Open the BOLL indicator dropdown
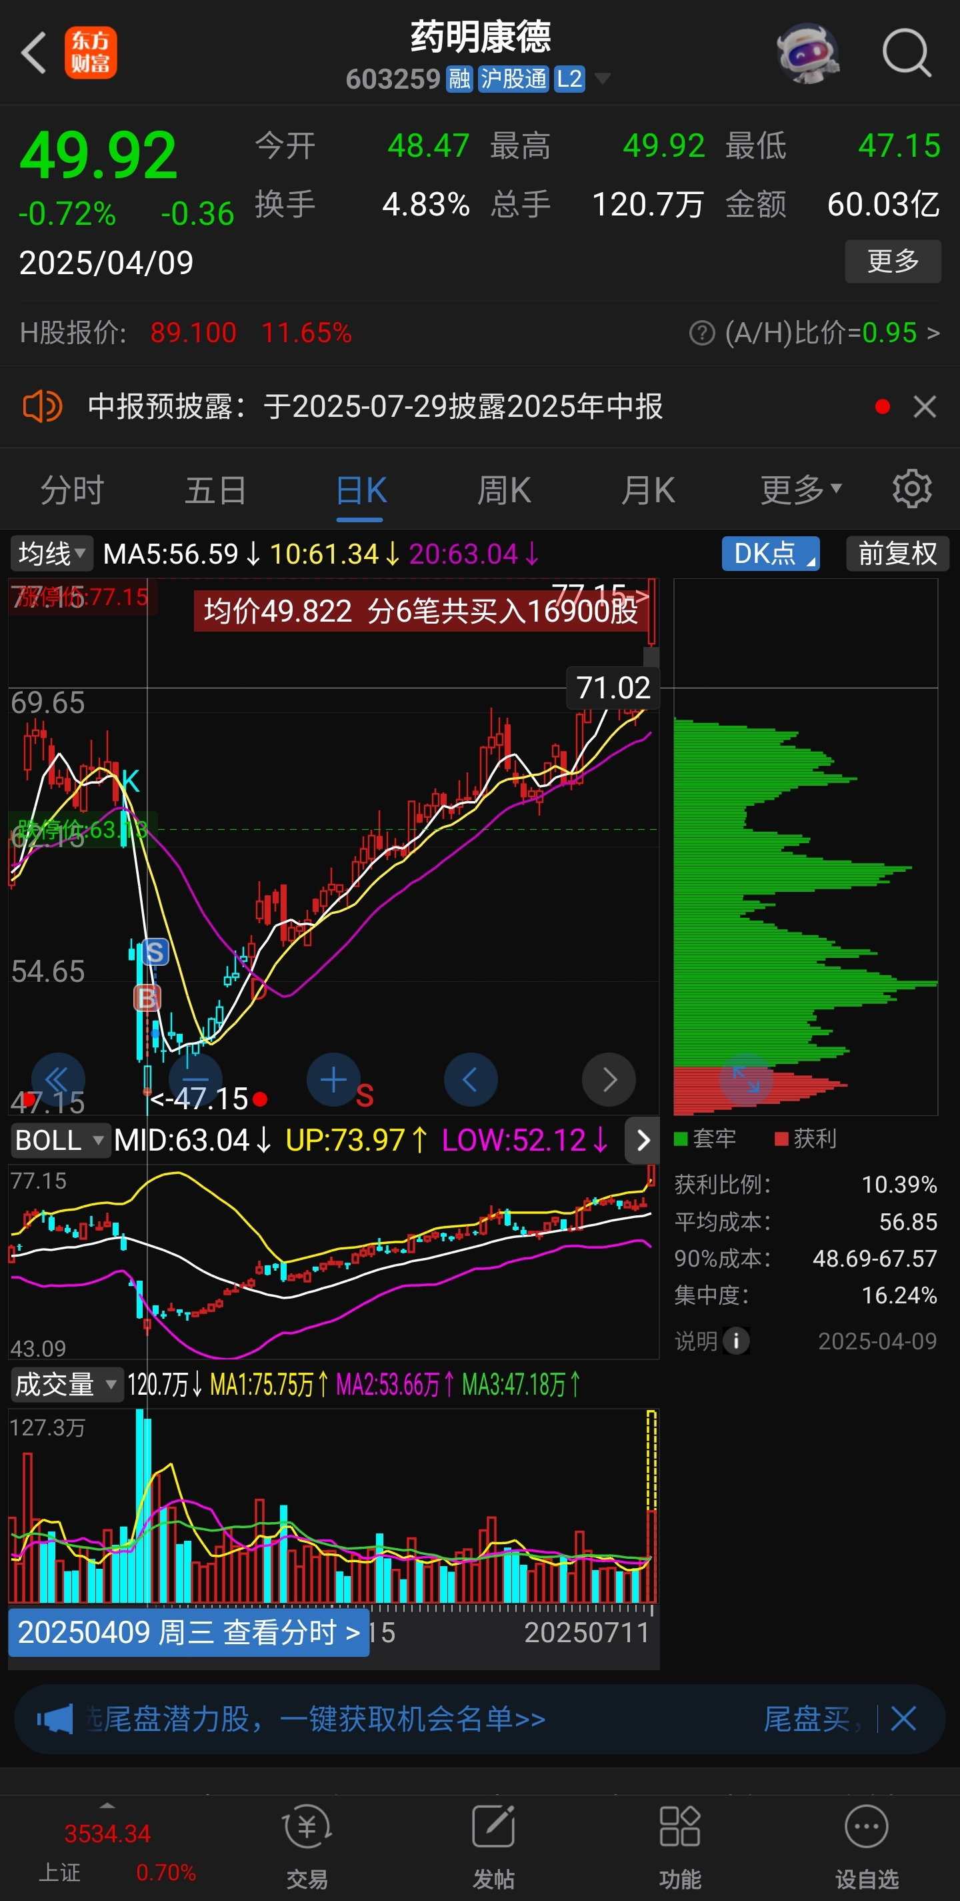960x1901 pixels. tap(60, 1140)
